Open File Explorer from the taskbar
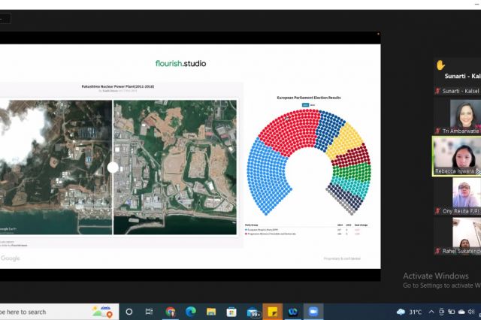The height and width of the screenshot is (320, 481). tap(210, 311)
